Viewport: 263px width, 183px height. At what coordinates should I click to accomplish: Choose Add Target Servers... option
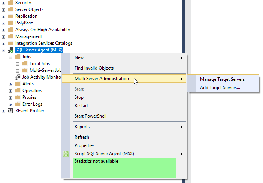point(220,88)
